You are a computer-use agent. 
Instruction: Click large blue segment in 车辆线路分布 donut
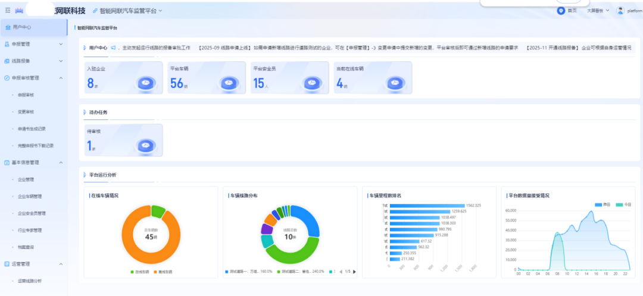(x=309, y=220)
